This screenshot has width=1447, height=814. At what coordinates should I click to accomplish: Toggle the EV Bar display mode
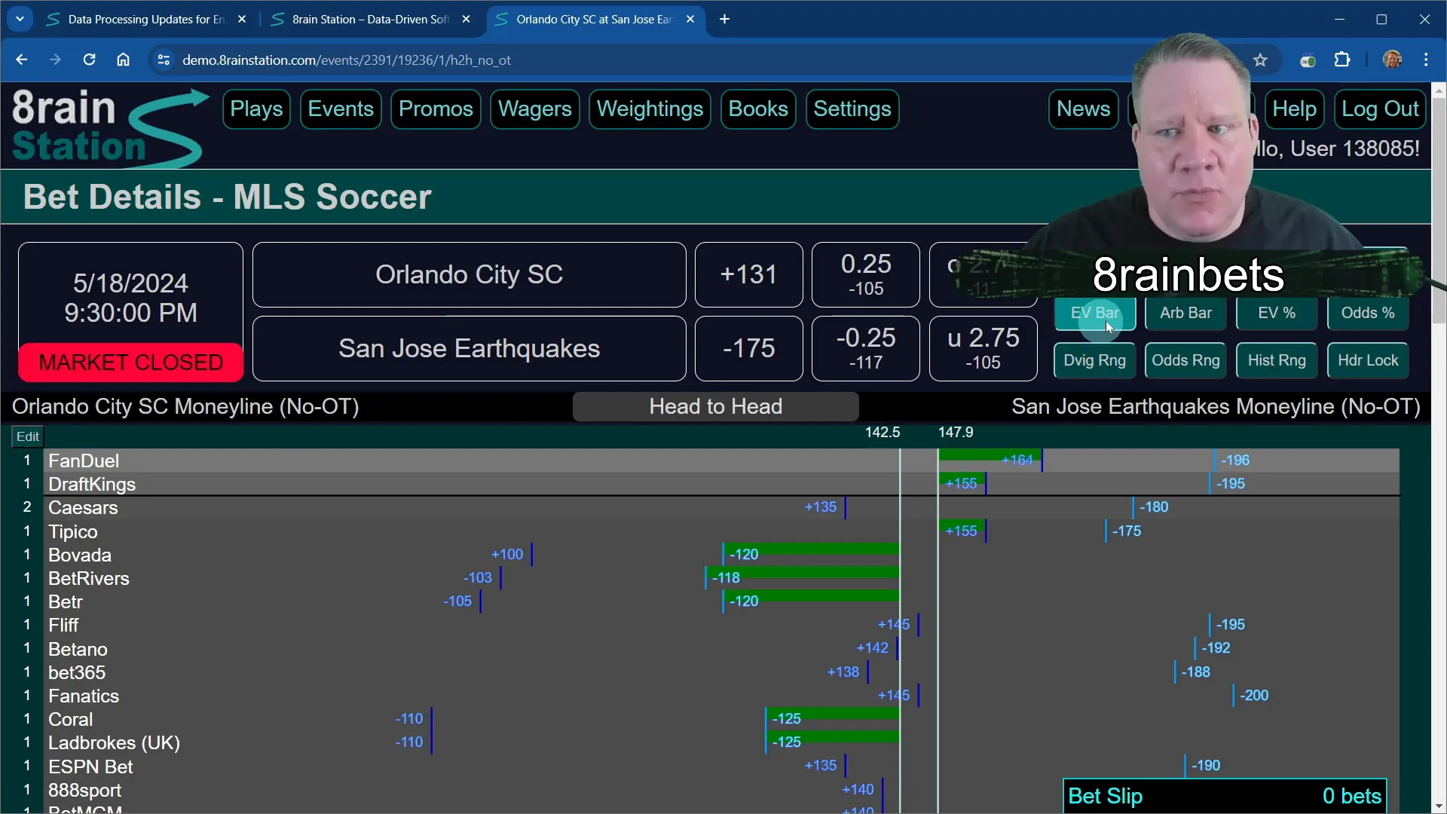(1094, 314)
